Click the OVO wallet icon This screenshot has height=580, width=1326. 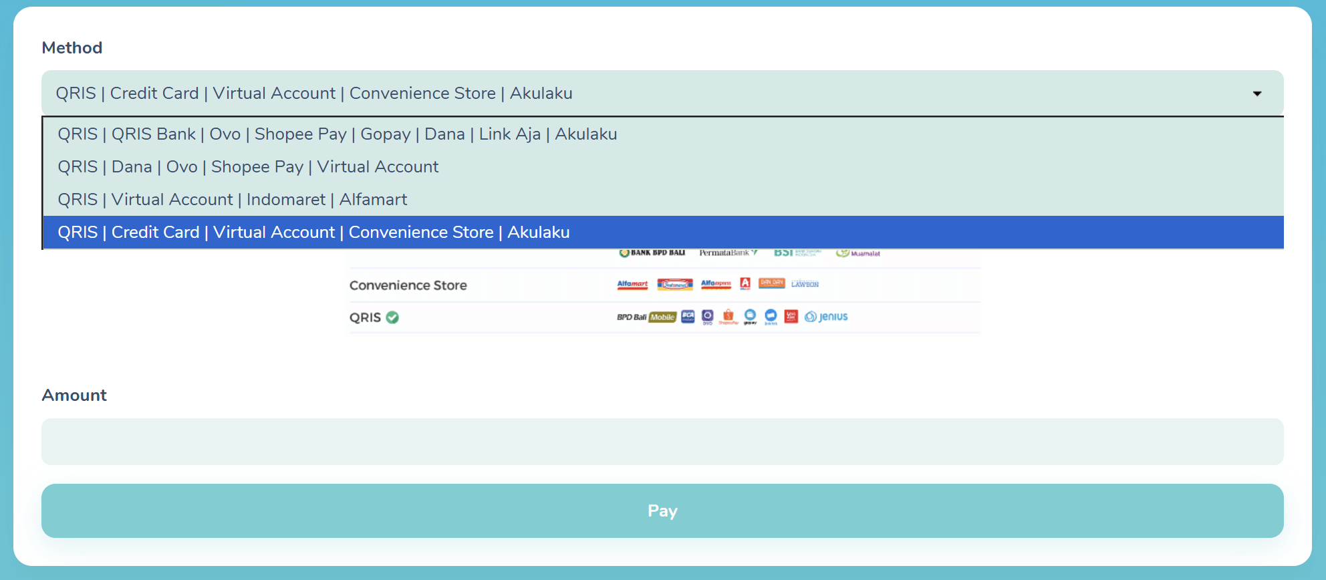click(708, 317)
